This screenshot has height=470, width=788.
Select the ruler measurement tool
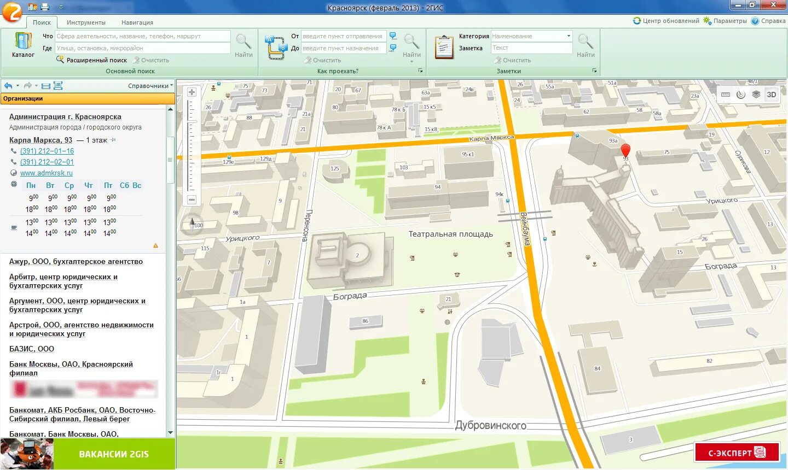[x=726, y=95]
